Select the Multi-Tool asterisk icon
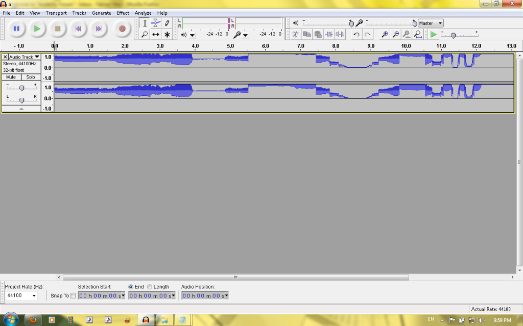The width and height of the screenshot is (523, 326). coord(167,35)
